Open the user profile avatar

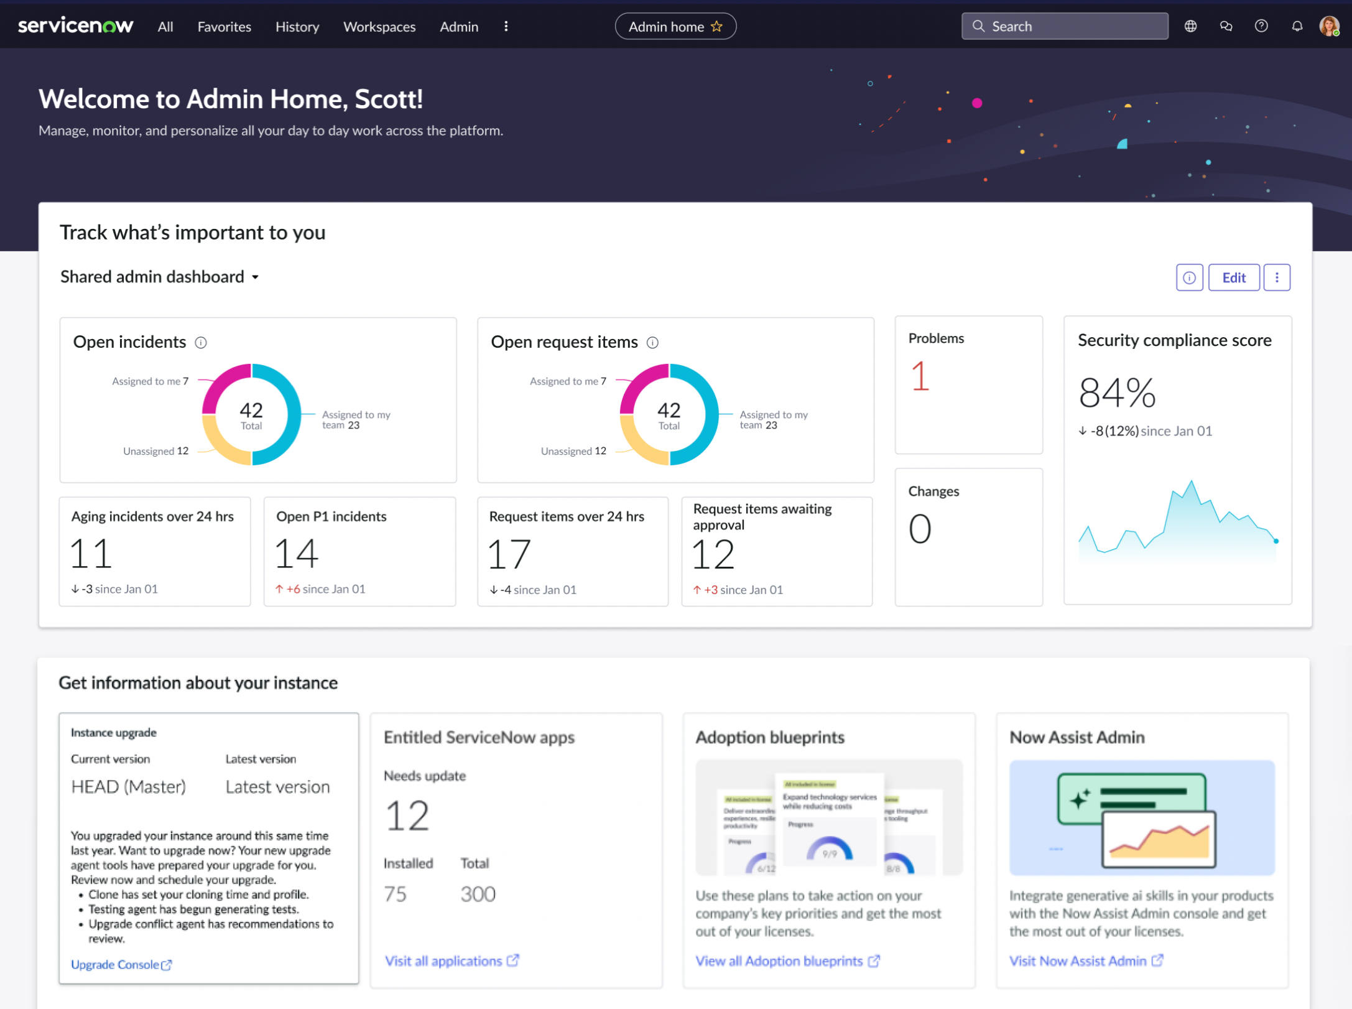tap(1329, 26)
